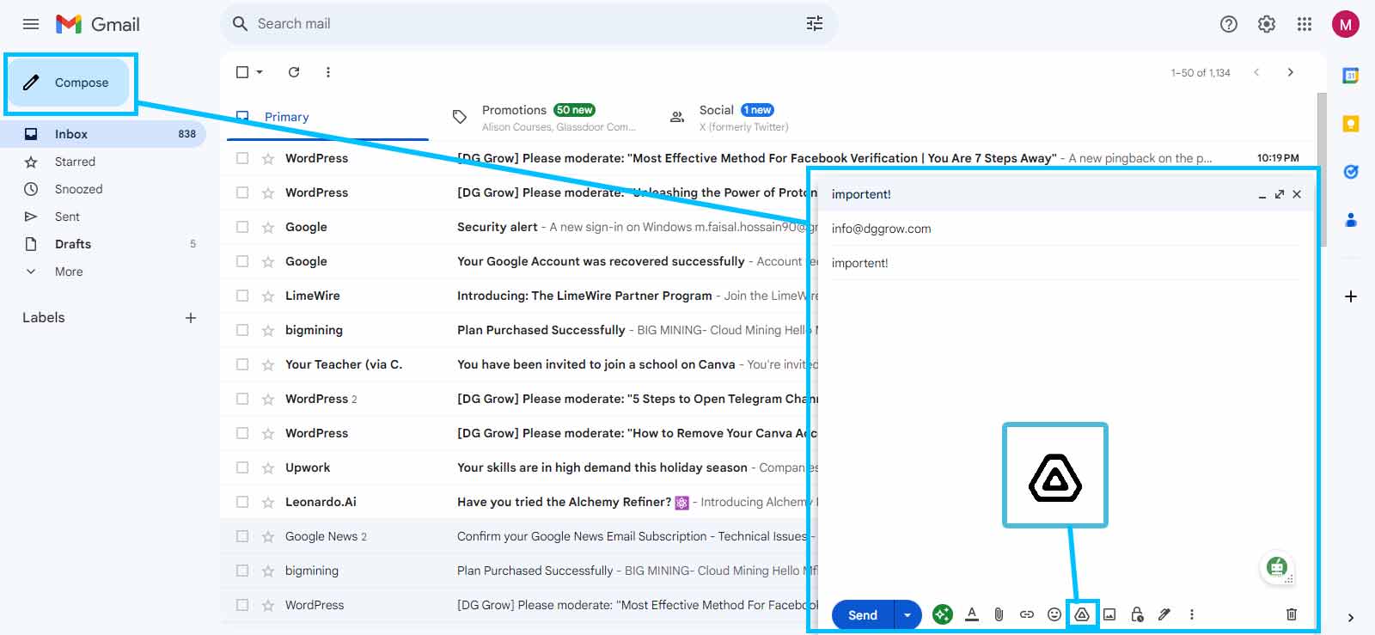Switch to the Primary tab

point(327,117)
